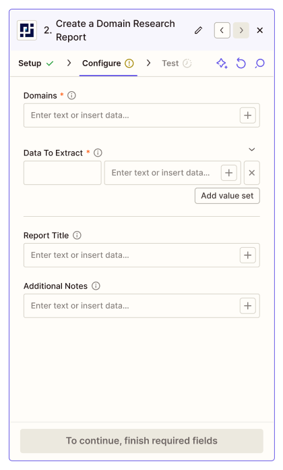Click the circular undo refresh icon

coord(241,63)
